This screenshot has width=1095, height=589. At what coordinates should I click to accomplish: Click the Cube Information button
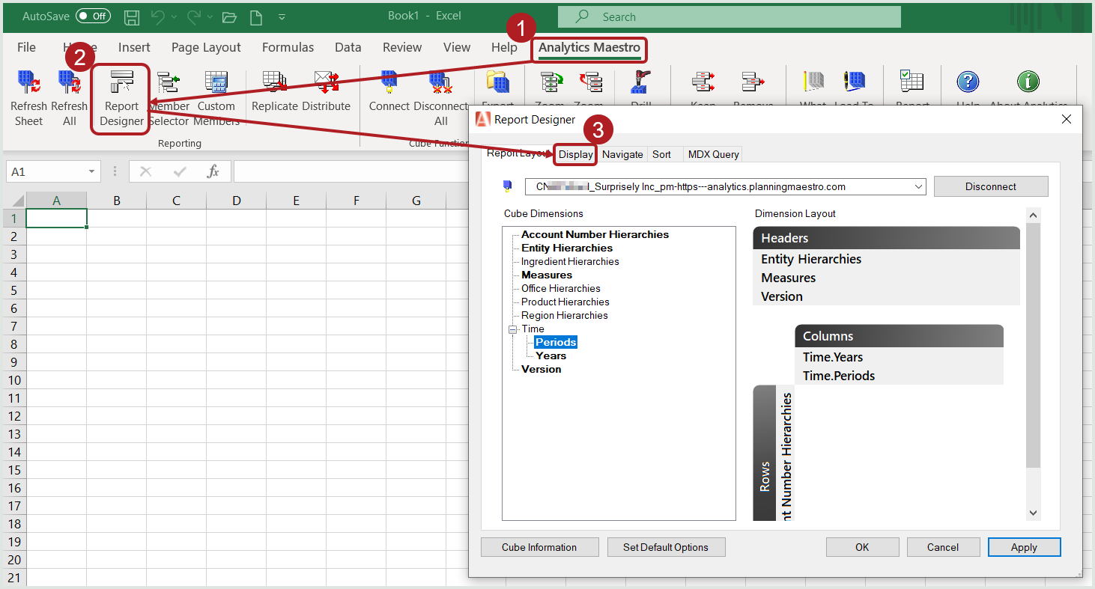(x=539, y=547)
